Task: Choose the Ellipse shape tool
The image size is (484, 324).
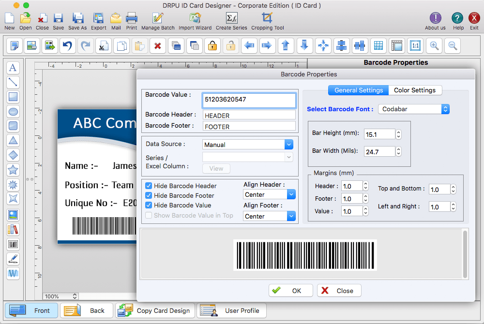Action: 13,112
